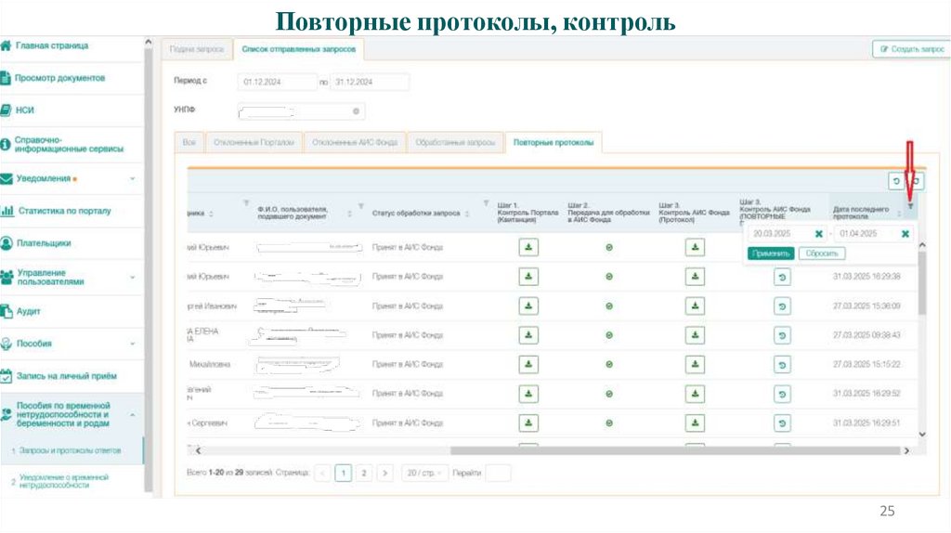Download Шаг 1 receipt for the Иванович row

tap(528, 305)
